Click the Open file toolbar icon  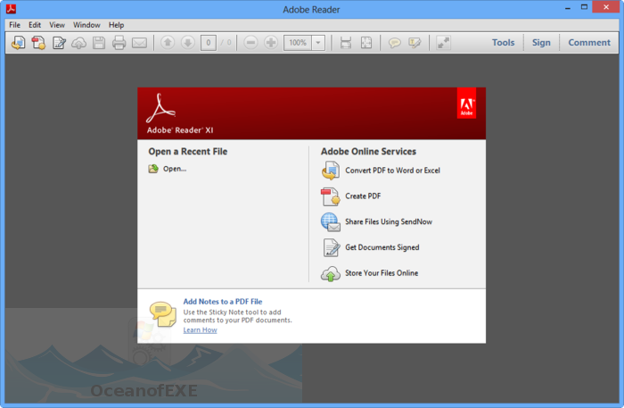point(19,43)
